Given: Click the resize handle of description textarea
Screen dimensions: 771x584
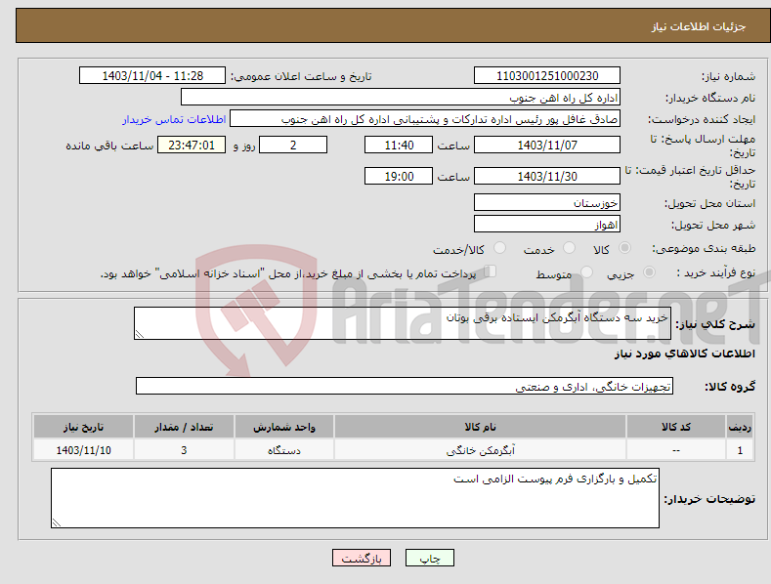Looking at the screenshot, I should pyautogui.click(x=140, y=334).
